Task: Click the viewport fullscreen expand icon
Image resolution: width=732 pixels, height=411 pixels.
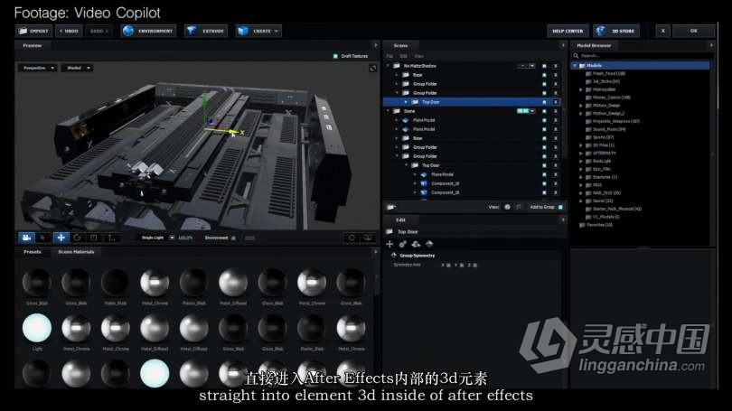Action: coord(372,69)
